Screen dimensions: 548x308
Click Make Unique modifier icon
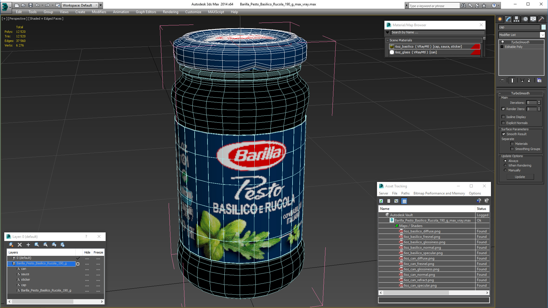(522, 80)
